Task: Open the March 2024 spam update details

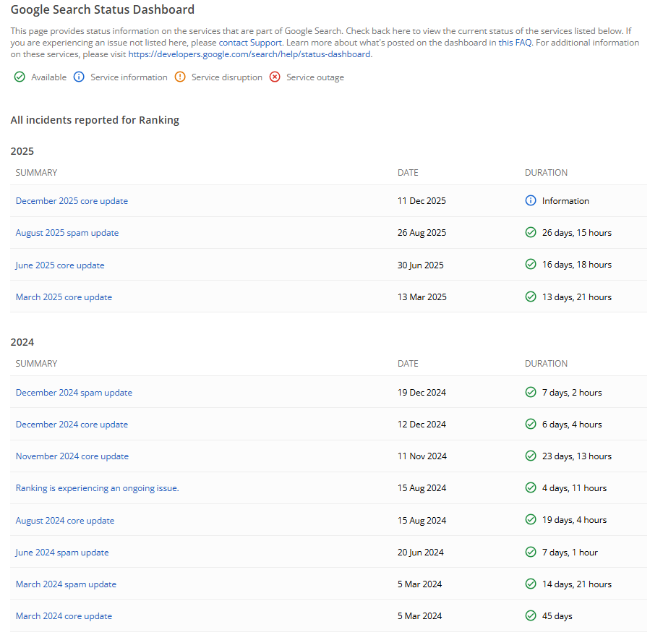Action: [x=65, y=584]
